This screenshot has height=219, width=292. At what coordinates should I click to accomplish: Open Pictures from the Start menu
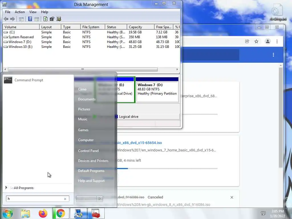tap(84, 109)
